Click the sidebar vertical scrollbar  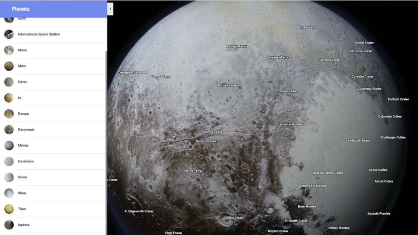(x=106, y=143)
